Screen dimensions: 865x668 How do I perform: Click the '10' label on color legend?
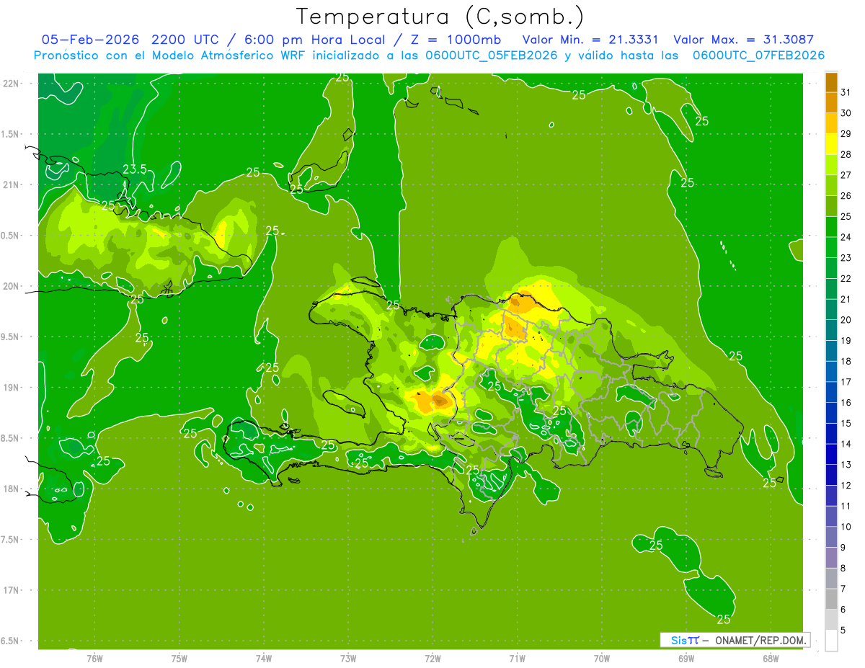click(x=846, y=527)
